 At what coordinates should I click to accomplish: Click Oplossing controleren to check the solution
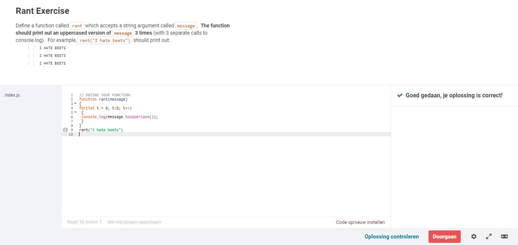[392, 236]
